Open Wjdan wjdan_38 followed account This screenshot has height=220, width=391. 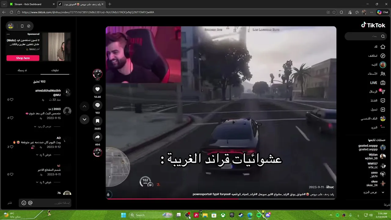[375, 156]
